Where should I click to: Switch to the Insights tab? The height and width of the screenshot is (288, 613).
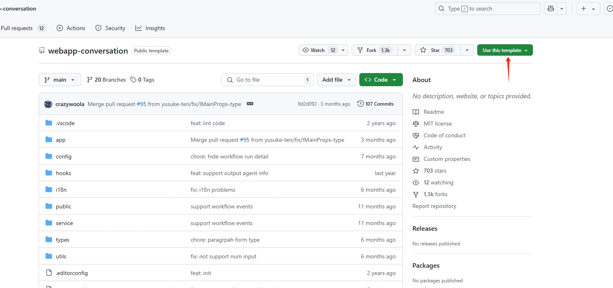150,28
